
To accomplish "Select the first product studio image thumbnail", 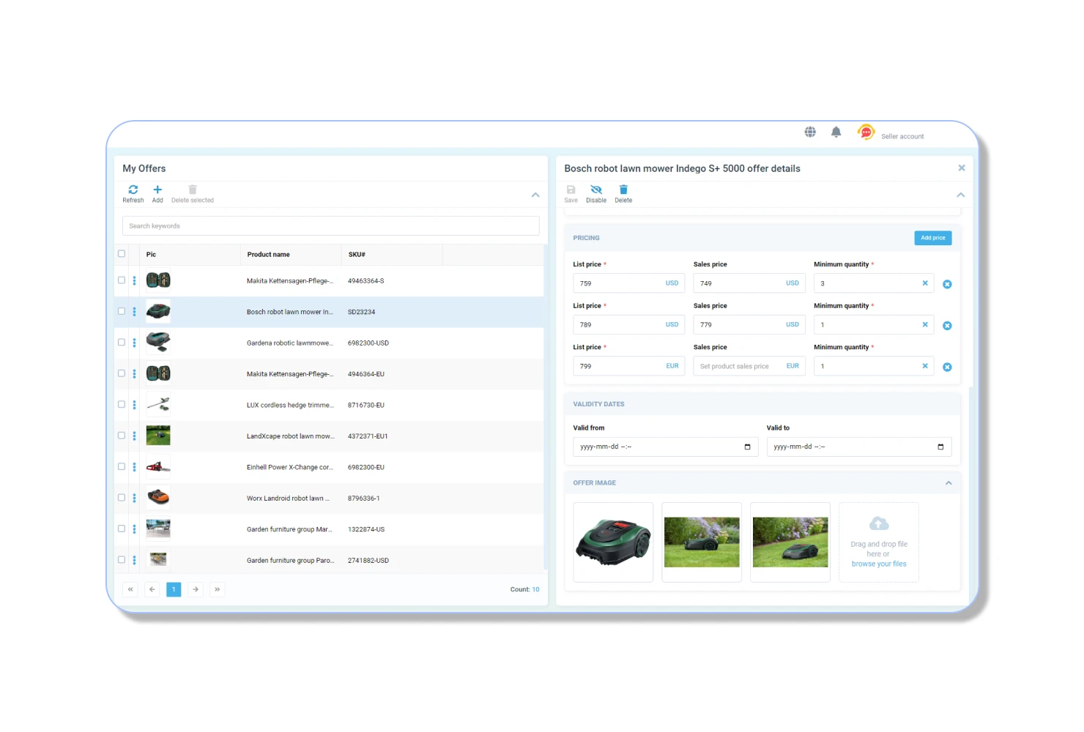I will tap(613, 542).
